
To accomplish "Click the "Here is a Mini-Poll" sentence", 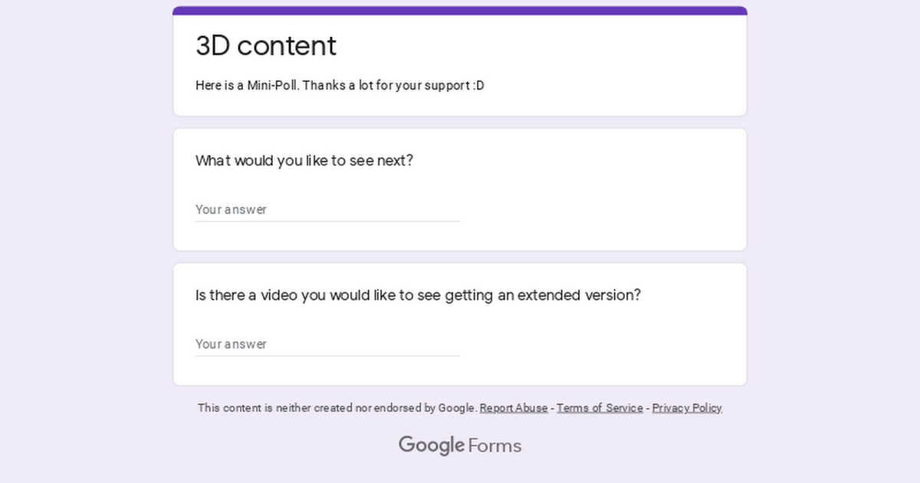I will [x=248, y=85].
